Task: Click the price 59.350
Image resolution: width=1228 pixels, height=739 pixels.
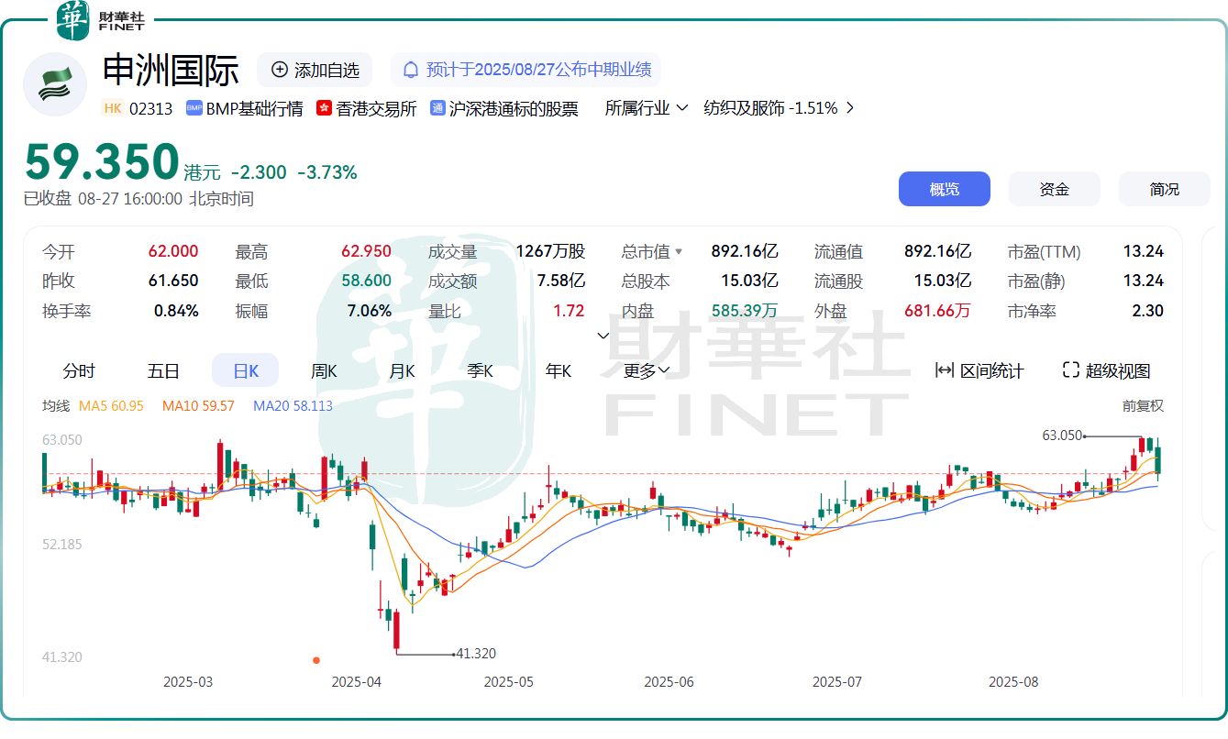Action: tap(102, 162)
